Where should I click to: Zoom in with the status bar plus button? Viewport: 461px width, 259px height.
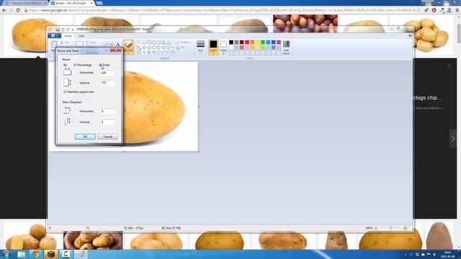(x=405, y=228)
